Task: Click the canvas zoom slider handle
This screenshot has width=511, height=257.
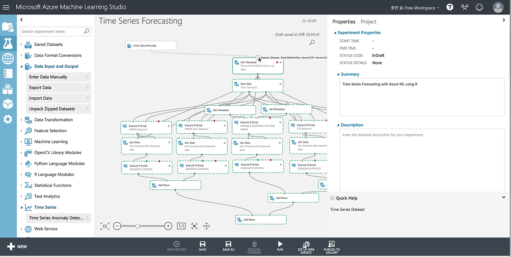Action: click(x=137, y=226)
